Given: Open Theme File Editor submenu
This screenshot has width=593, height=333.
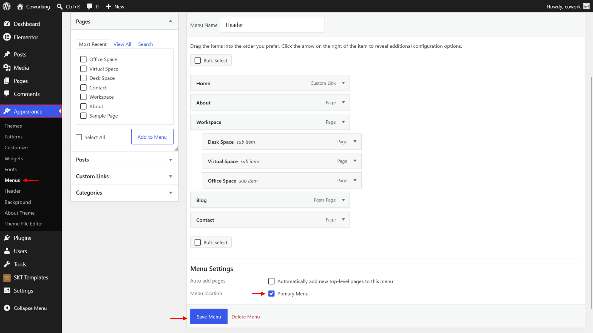Looking at the screenshot, I should pos(24,224).
